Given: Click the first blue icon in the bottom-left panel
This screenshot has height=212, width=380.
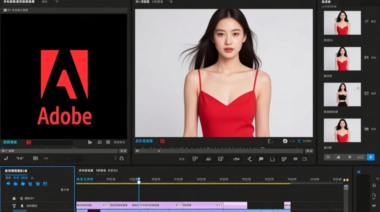Looking at the screenshot, I should click(8, 184).
